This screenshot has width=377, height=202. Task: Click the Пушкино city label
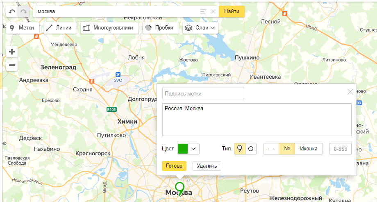pos(247,58)
